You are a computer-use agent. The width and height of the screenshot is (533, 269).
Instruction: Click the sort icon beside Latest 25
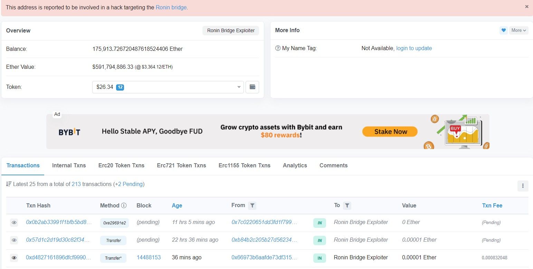[9, 184]
